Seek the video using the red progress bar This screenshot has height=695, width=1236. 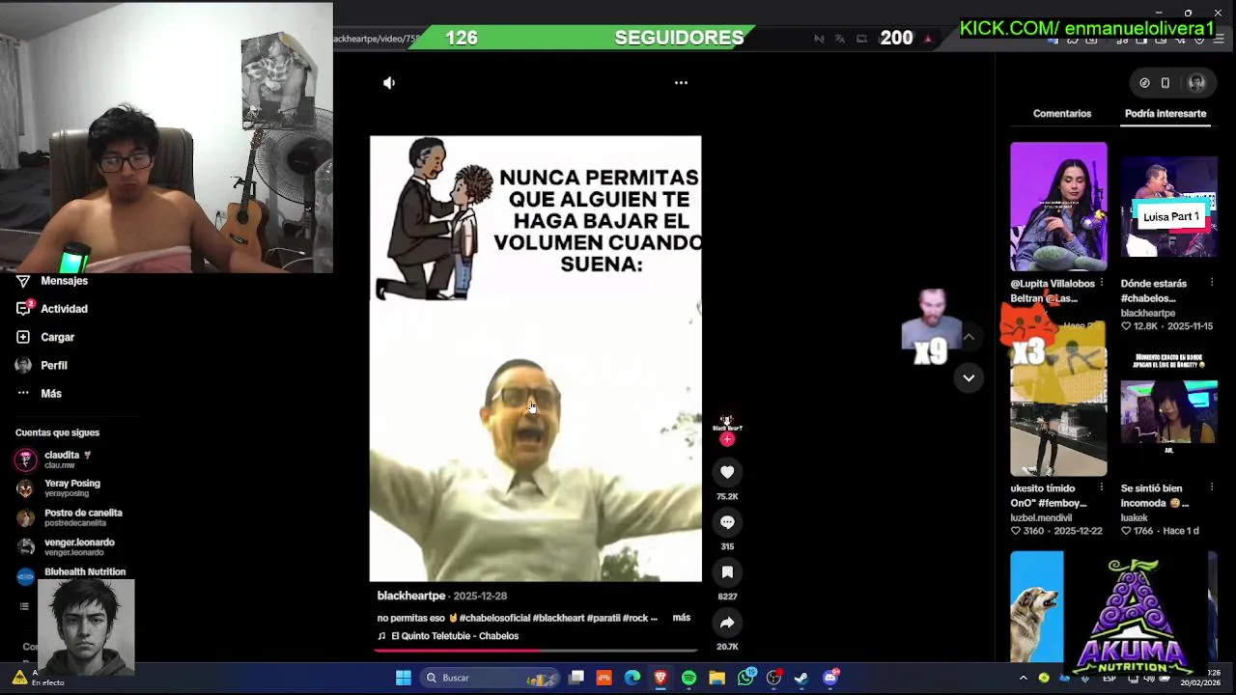[x=536, y=651]
